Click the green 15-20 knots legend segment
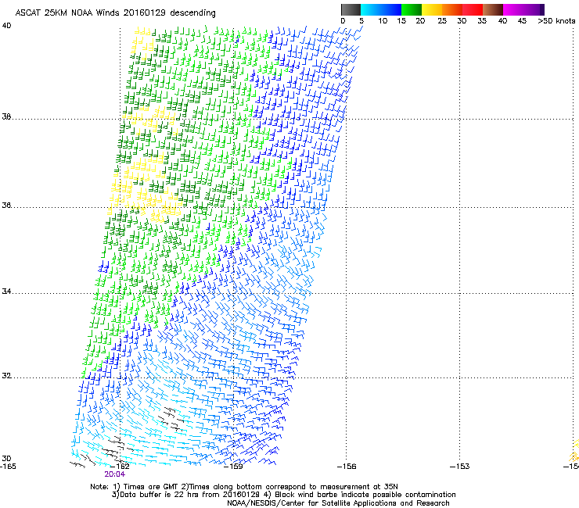Screen dimensions: 579x508 point(412,9)
